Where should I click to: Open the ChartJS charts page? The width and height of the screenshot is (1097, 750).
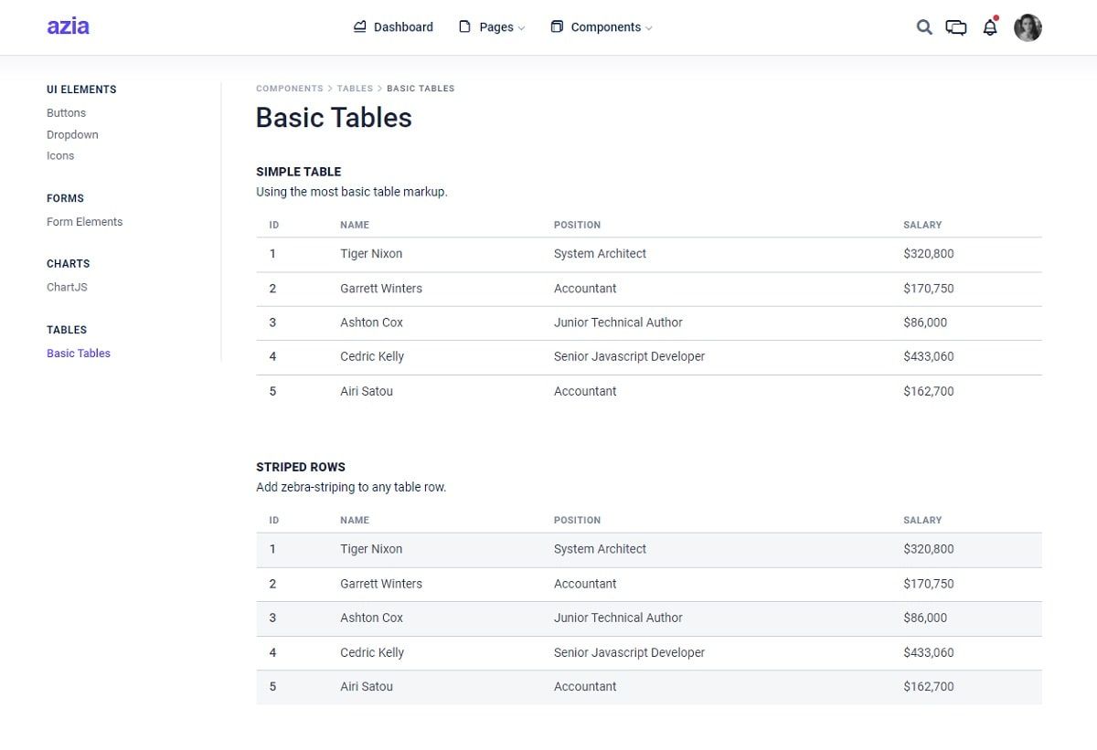click(67, 286)
